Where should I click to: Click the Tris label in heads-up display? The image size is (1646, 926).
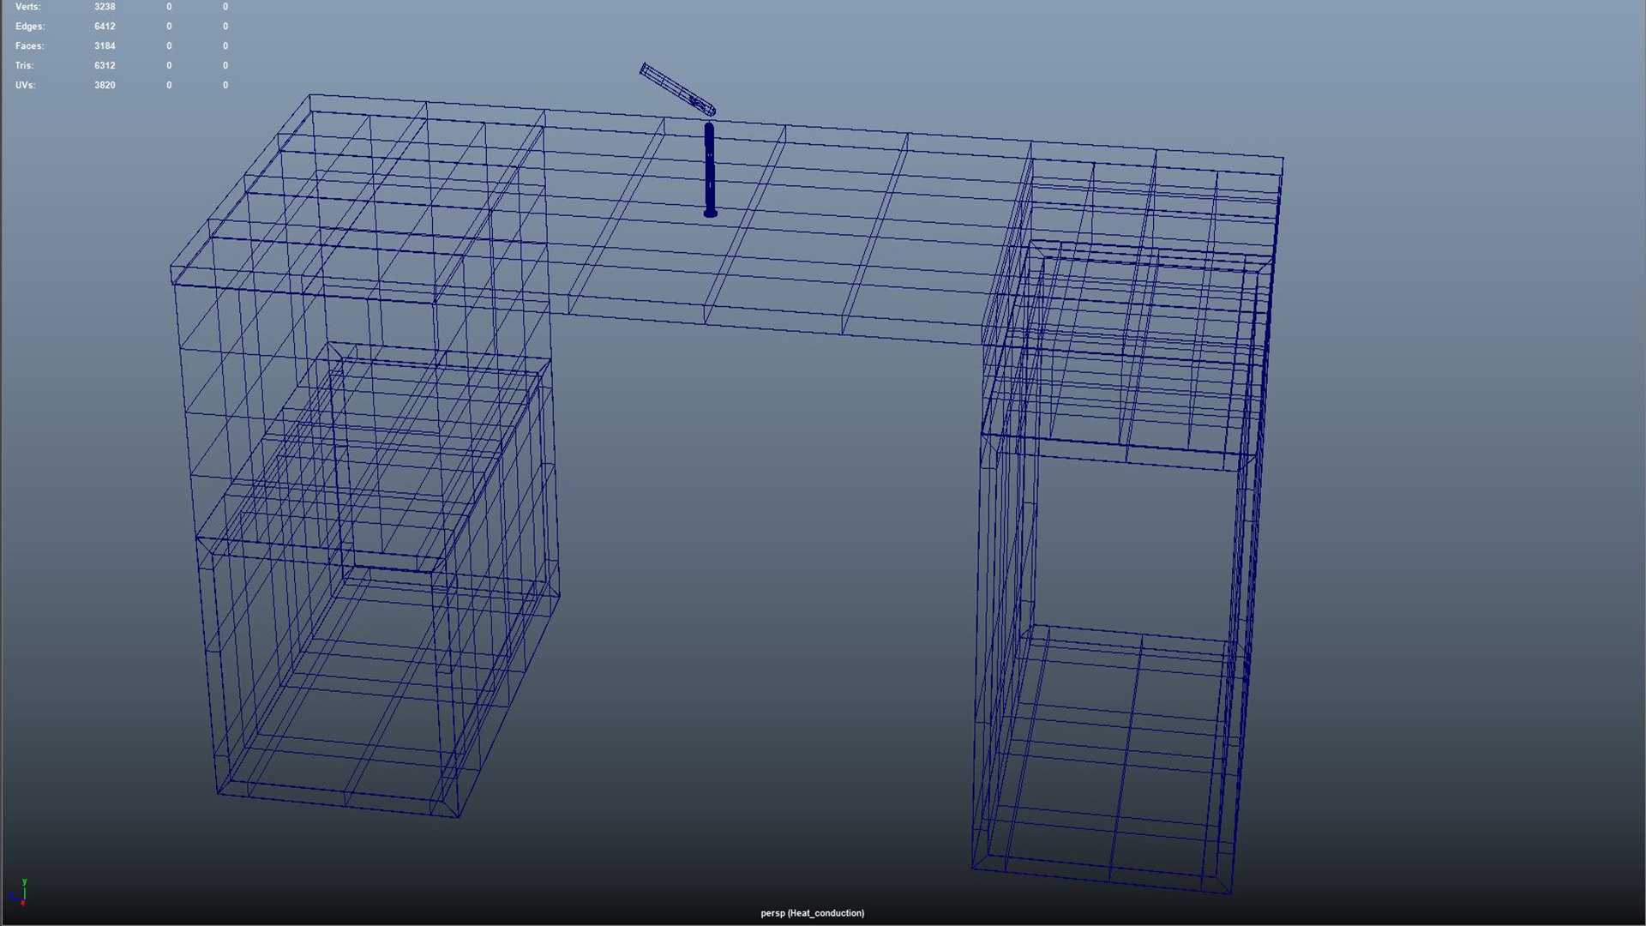coord(24,66)
